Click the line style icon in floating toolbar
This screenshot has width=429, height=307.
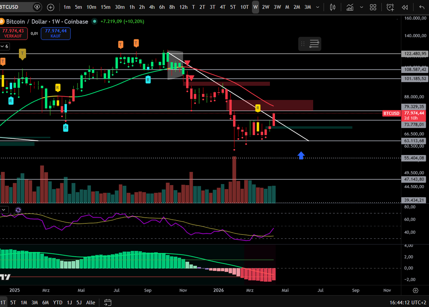(x=314, y=44)
